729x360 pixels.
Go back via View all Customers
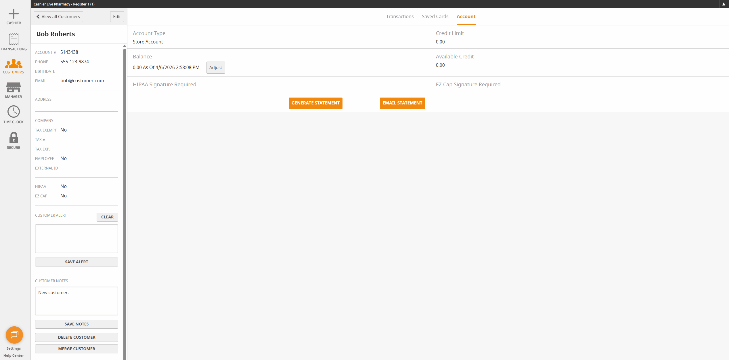[x=58, y=17]
